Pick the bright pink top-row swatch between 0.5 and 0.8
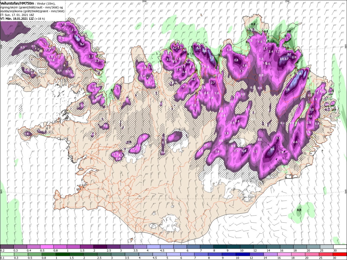The image size is (347, 260). [47, 247]
